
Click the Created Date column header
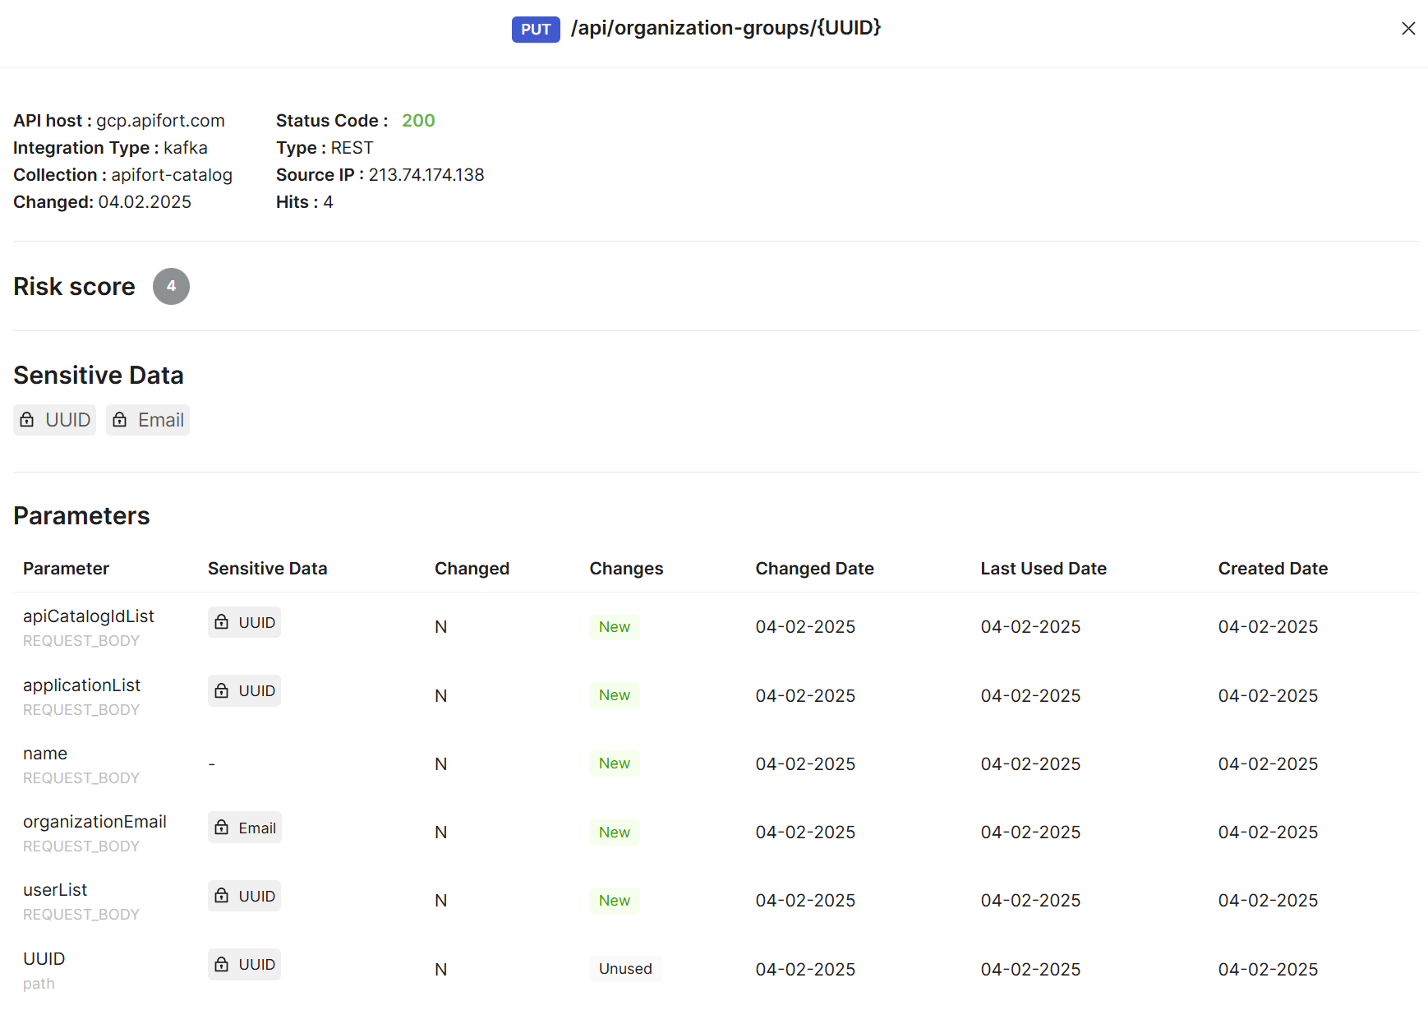(1272, 569)
